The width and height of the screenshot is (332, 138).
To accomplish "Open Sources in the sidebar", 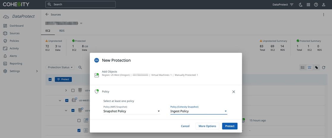I will pyautogui.click(x=14, y=33).
